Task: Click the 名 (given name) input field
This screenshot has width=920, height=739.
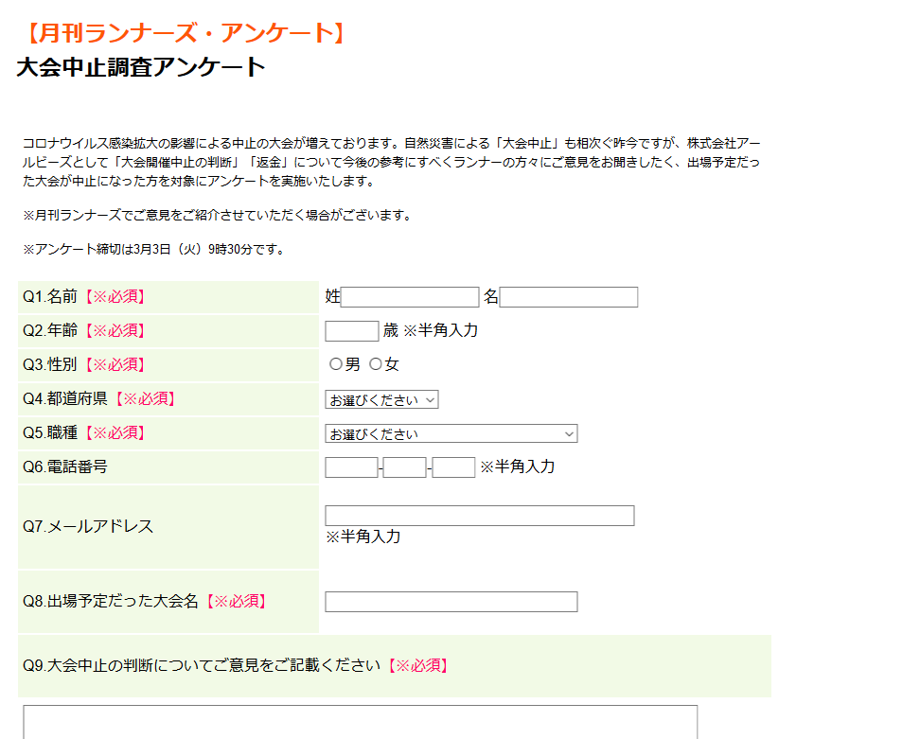Action: tap(569, 297)
